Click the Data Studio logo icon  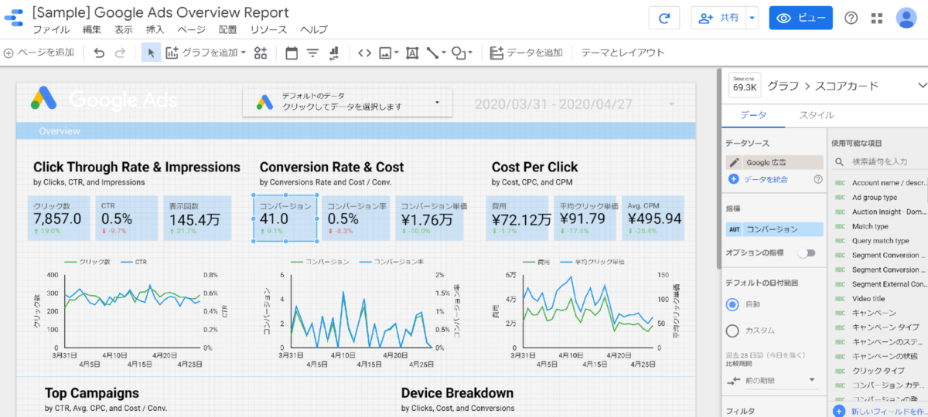point(15,19)
